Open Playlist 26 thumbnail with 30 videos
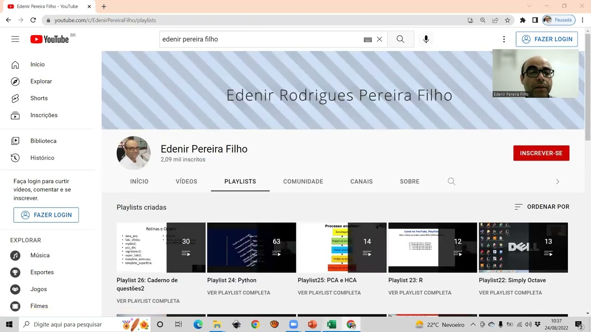591x332 pixels. [161, 248]
